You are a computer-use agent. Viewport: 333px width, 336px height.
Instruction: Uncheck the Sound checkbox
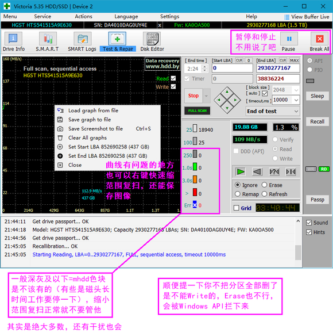tap(309, 223)
